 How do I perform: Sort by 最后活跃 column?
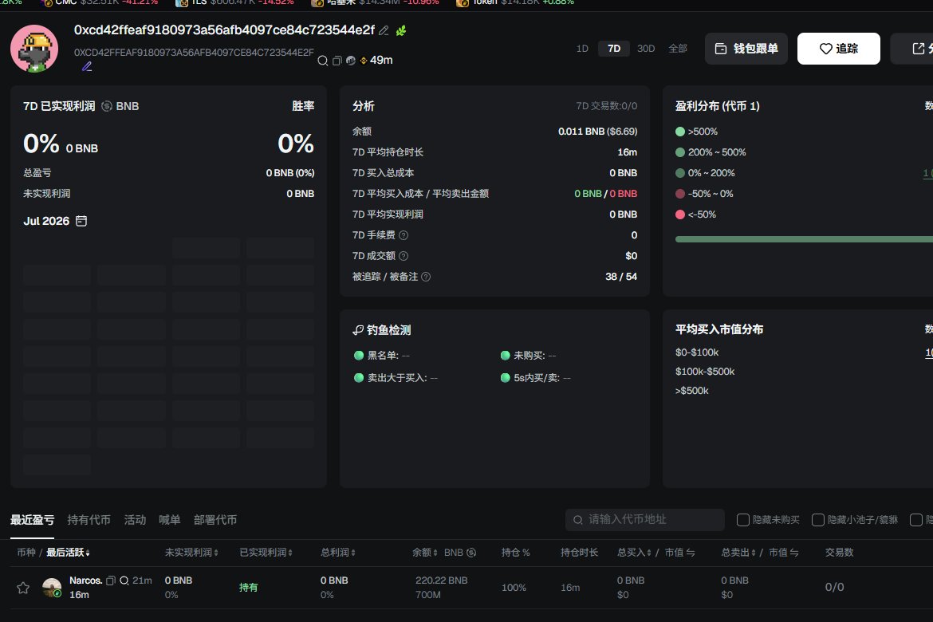pos(68,553)
